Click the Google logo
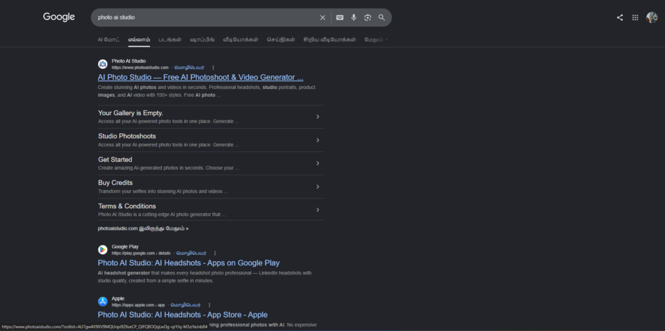This screenshot has width=665, height=331. (x=59, y=17)
